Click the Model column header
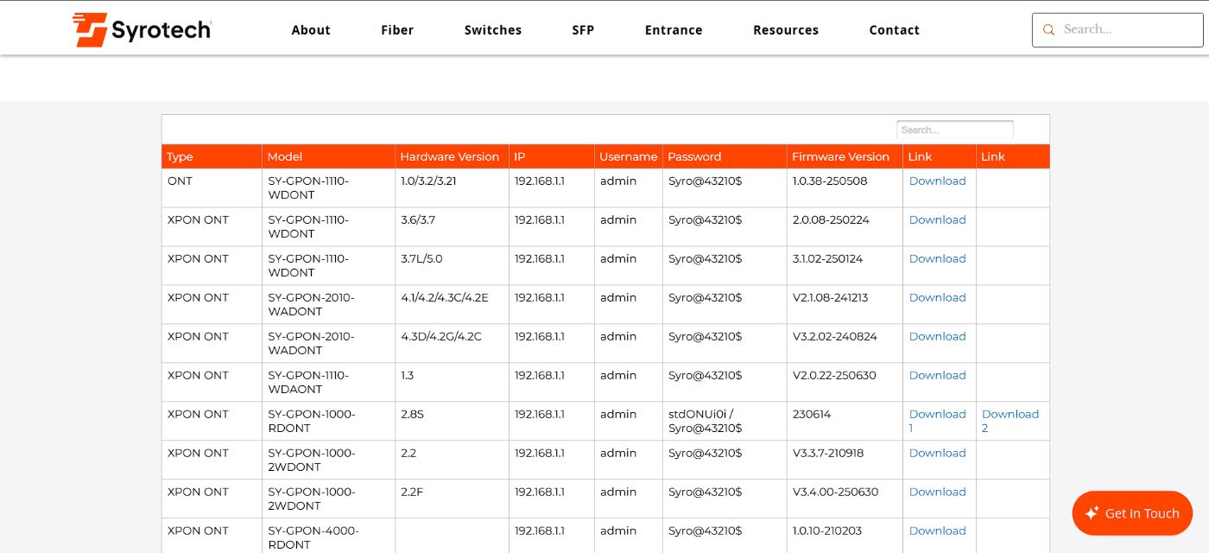This screenshot has height=553, width=1209. (285, 157)
